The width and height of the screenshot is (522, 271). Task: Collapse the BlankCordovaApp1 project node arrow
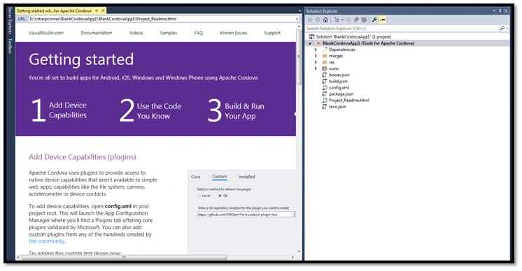tap(310, 43)
